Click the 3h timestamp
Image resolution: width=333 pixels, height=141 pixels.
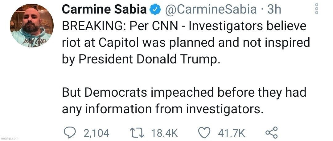click(274, 10)
